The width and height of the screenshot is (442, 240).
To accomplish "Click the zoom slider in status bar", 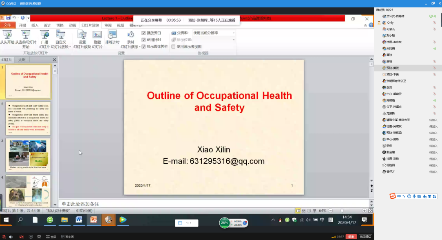I will tap(342, 211).
